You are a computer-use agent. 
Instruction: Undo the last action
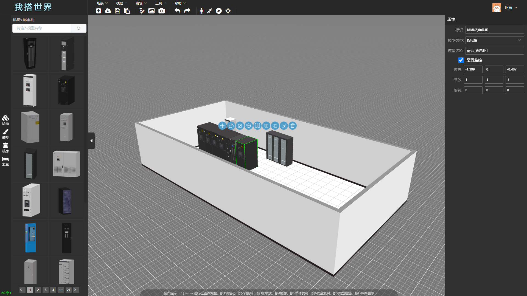pos(178,11)
